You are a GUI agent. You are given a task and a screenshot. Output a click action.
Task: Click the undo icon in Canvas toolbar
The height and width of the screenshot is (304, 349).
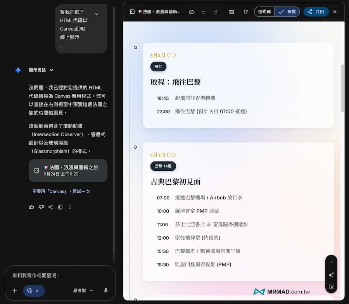coord(204,12)
